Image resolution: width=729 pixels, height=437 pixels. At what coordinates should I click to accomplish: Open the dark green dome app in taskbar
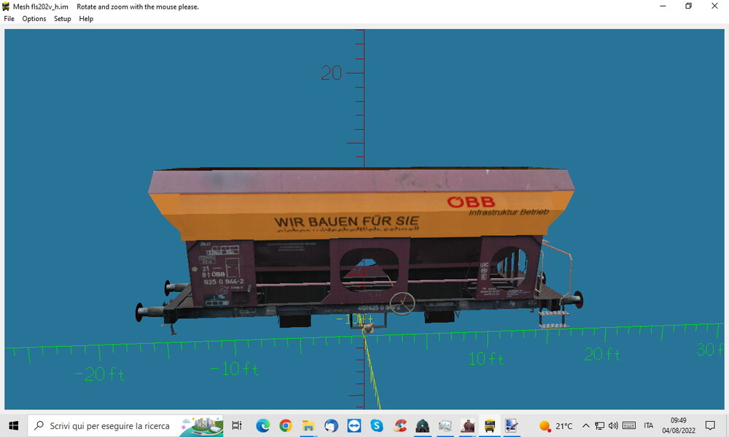[x=422, y=425]
